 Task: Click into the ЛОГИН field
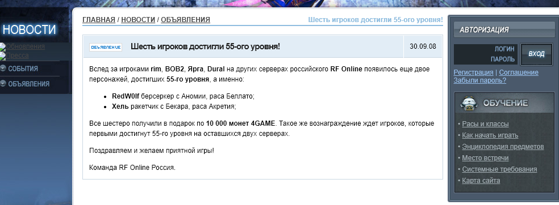coord(486,49)
